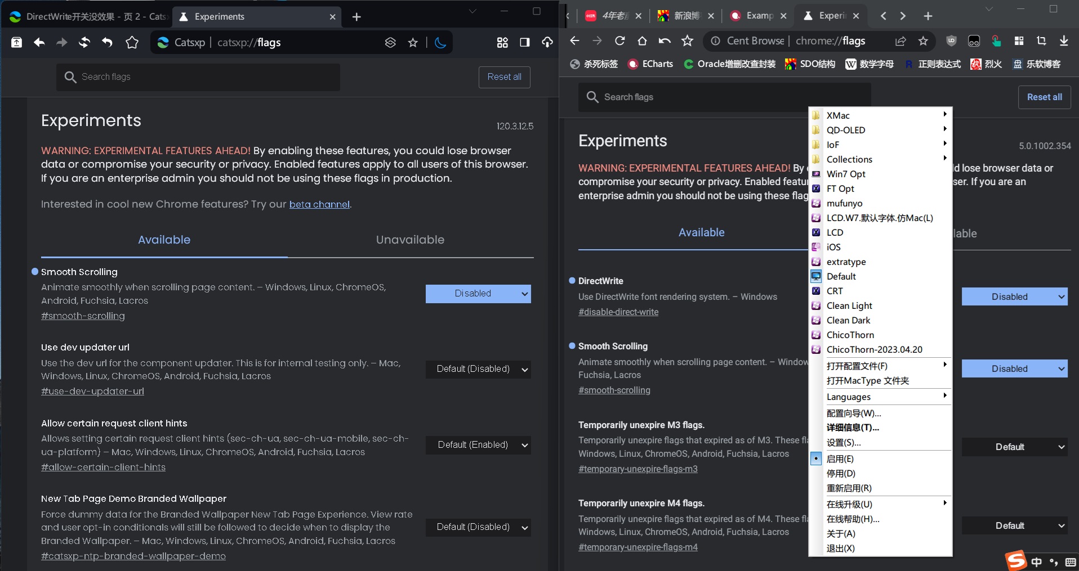This screenshot has width=1079, height=571.
Task: Open ECharts bookmark in Cent Browser
Action: click(x=650, y=64)
